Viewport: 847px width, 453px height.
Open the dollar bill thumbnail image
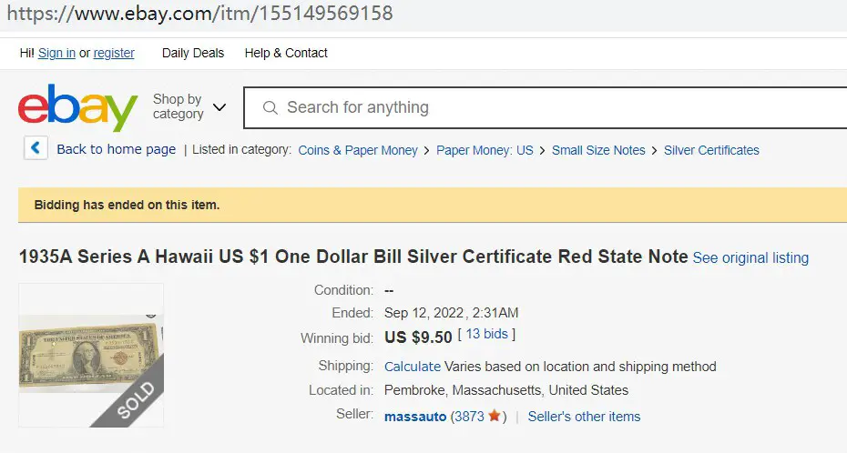pos(91,355)
